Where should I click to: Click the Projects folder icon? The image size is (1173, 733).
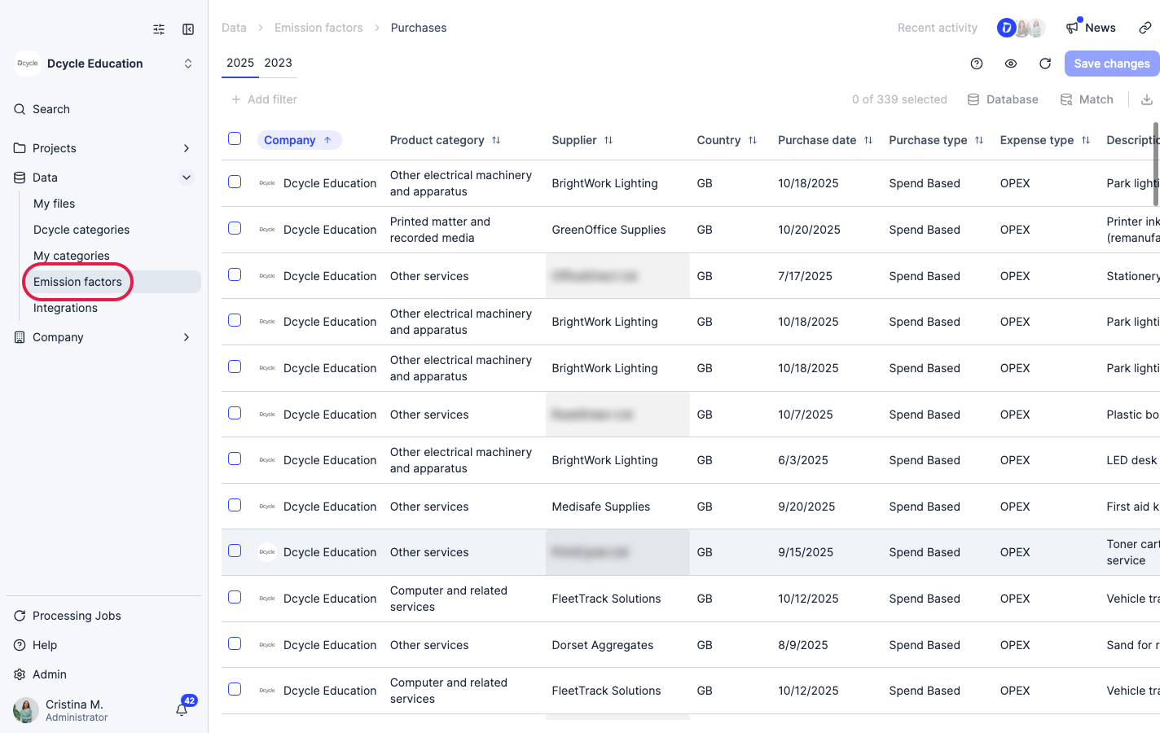[20, 148]
